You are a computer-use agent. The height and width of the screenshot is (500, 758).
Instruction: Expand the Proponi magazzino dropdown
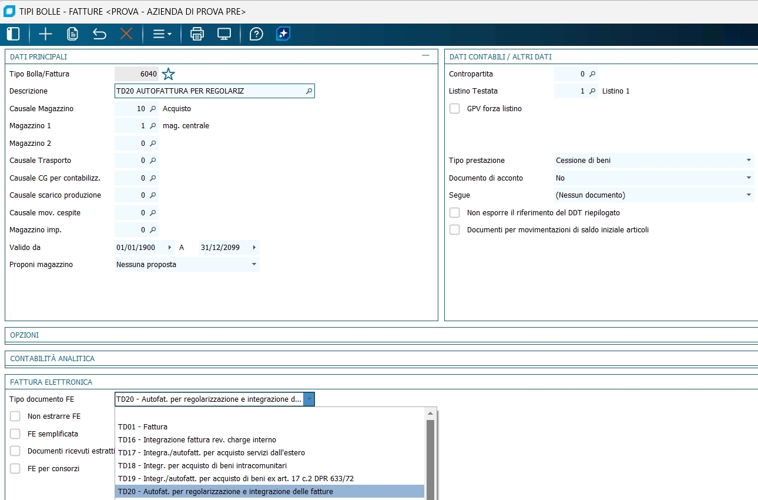(x=187, y=265)
